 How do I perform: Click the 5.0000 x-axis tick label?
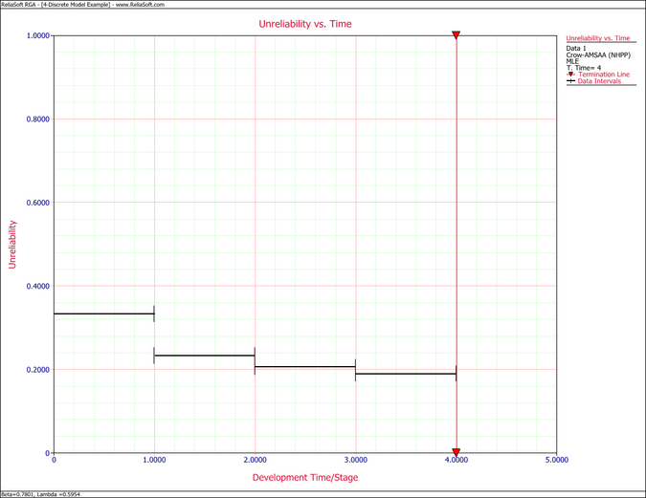[556, 461]
